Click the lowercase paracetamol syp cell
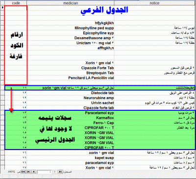The height and width of the screenshot is (179, 196). click(71, 163)
